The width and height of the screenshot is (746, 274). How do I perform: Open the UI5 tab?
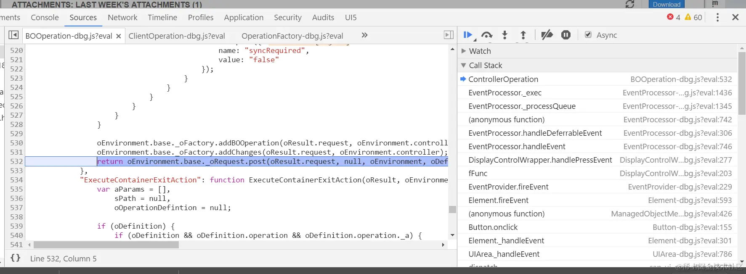pos(350,18)
